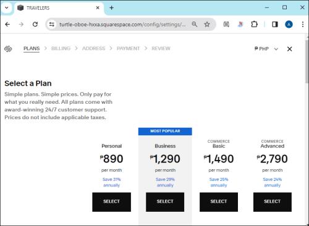
Task: Open the Extensions puzzle icon
Action: click(254, 24)
